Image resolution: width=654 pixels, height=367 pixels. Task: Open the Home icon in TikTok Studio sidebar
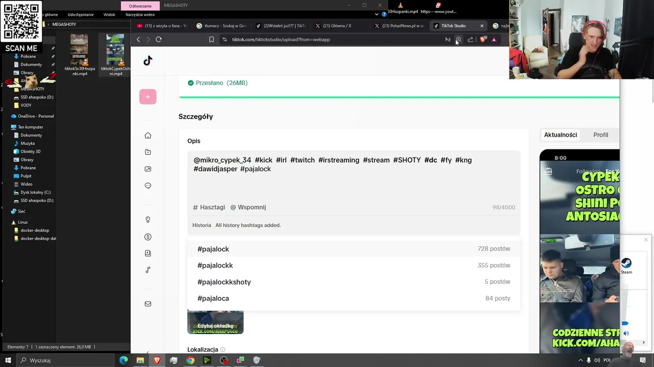tap(148, 135)
